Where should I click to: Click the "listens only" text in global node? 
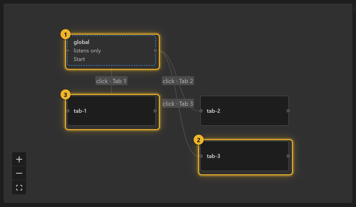coord(87,51)
